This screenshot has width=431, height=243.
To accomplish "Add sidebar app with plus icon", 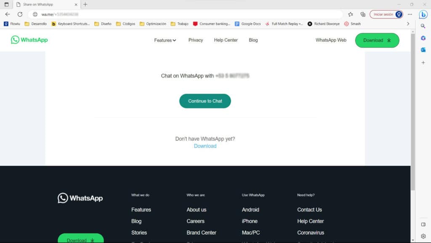I will coord(423,63).
